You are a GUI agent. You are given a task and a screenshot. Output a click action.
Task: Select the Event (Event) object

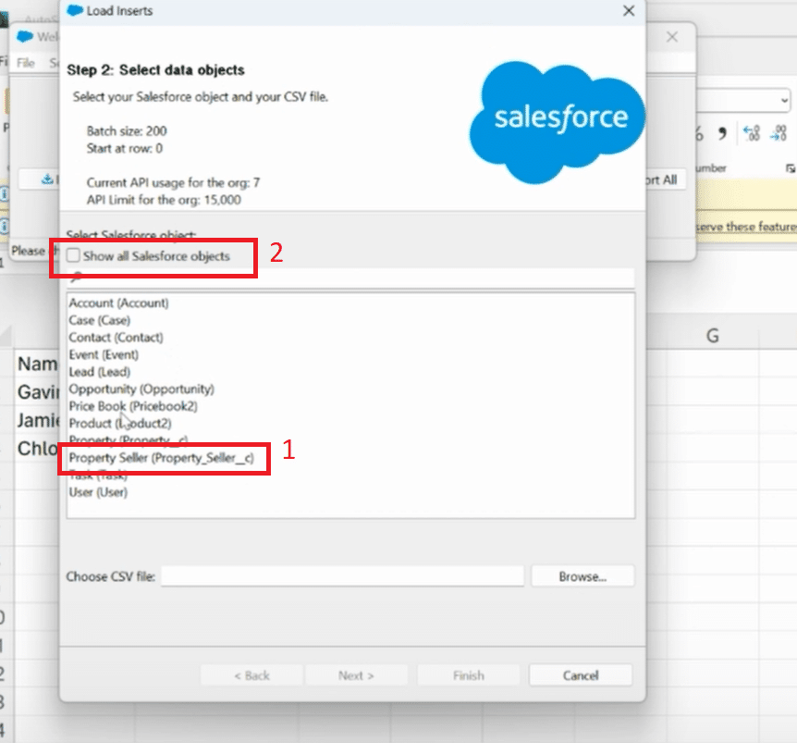point(104,354)
